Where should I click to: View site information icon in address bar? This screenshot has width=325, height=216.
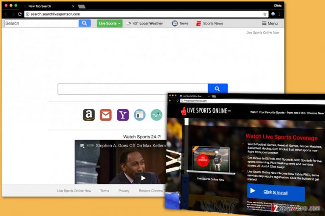[28, 14]
